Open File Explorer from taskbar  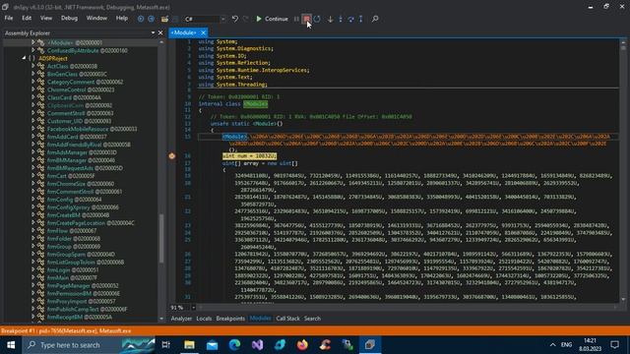189,345
